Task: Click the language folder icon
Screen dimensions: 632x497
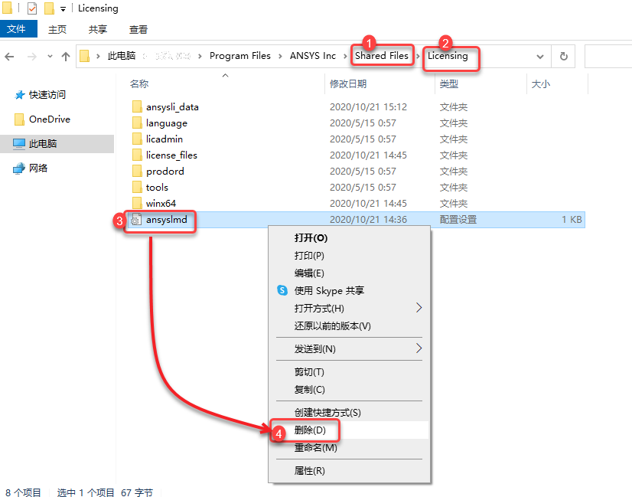Action: click(137, 123)
